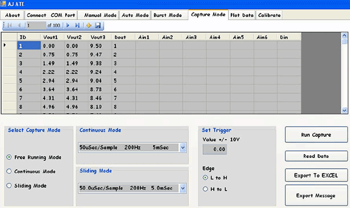This screenshot has height=208, width=350.
Task: Click Vout3 cell showing 9.24
Action: coord(100,72)
